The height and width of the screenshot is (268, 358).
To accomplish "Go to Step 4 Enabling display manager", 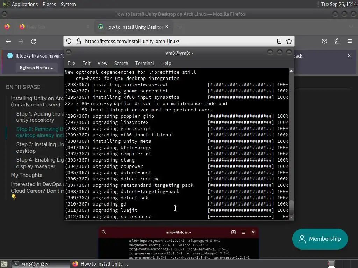I will point(40,163).
